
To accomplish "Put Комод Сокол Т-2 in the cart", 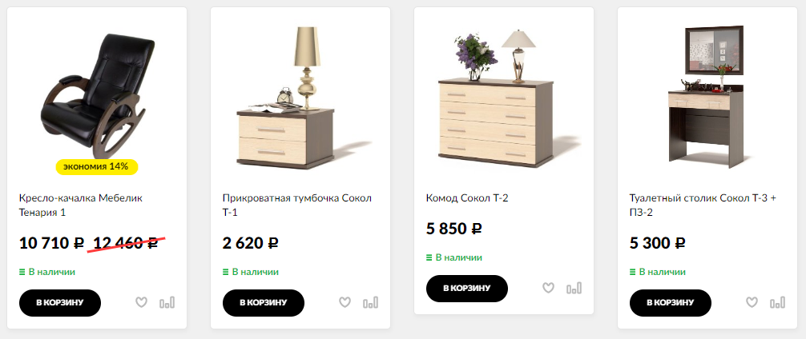I will click(x=467, y=288).
